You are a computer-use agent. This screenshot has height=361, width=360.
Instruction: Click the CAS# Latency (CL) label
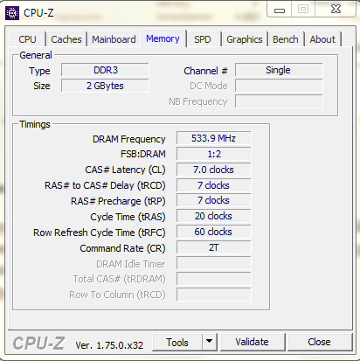coord(125,170)
